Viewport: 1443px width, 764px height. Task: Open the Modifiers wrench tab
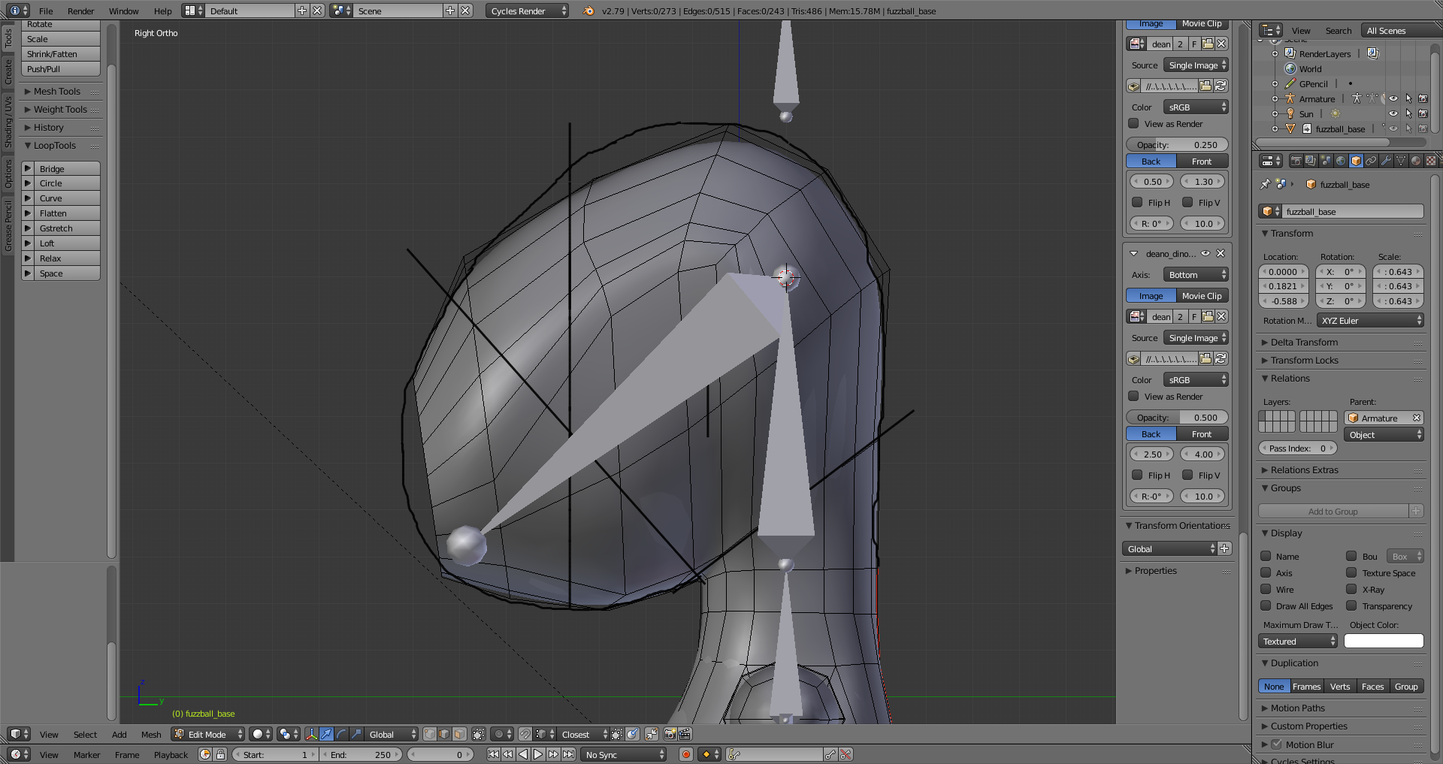pos(1386,161)
